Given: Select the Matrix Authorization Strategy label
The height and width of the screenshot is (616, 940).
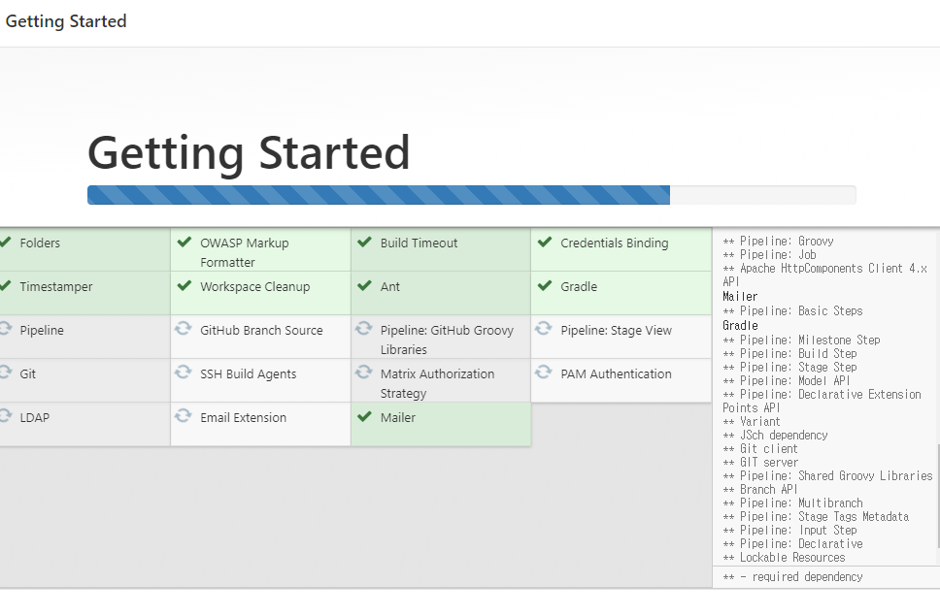Looking at the screenshot, I should pyautogui.click(x=438, y=384).
